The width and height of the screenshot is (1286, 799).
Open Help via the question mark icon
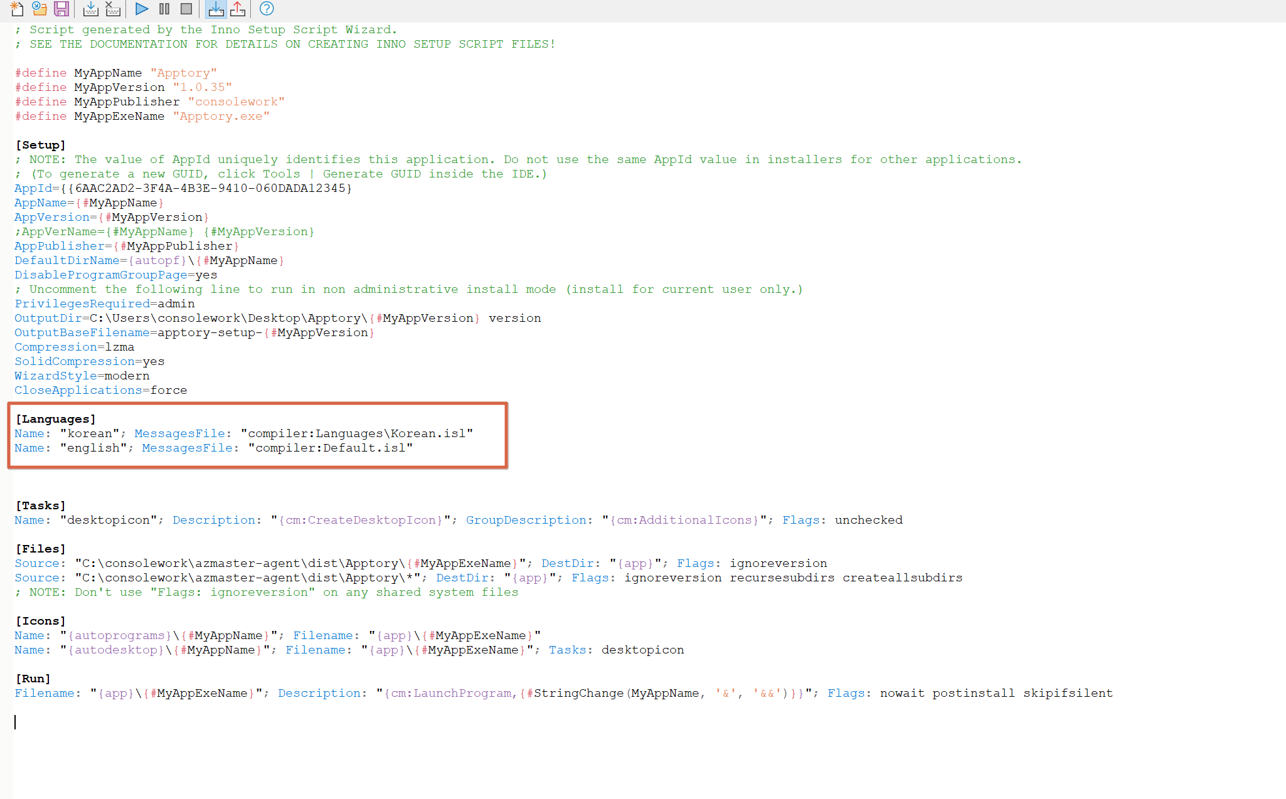(x=267, y=9)
